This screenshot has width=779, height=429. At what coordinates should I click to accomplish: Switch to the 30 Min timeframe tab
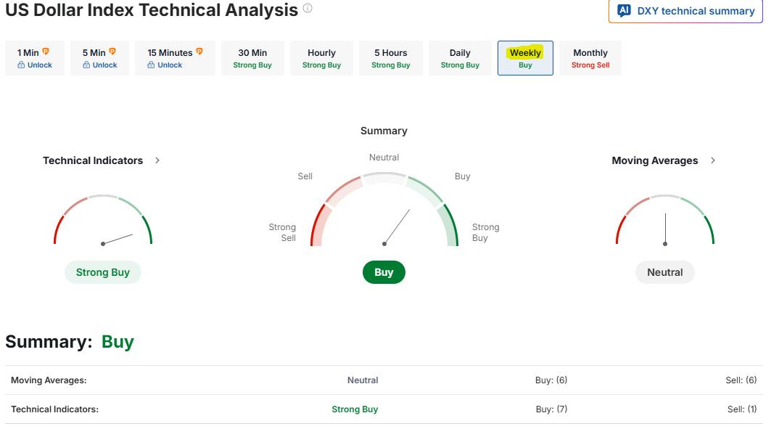(252, 58)
